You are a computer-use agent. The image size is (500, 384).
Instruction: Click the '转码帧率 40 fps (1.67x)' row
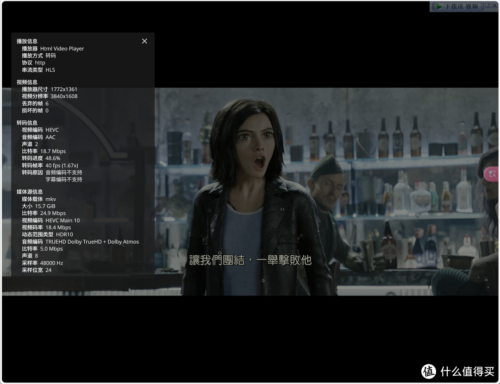[50, 165]
